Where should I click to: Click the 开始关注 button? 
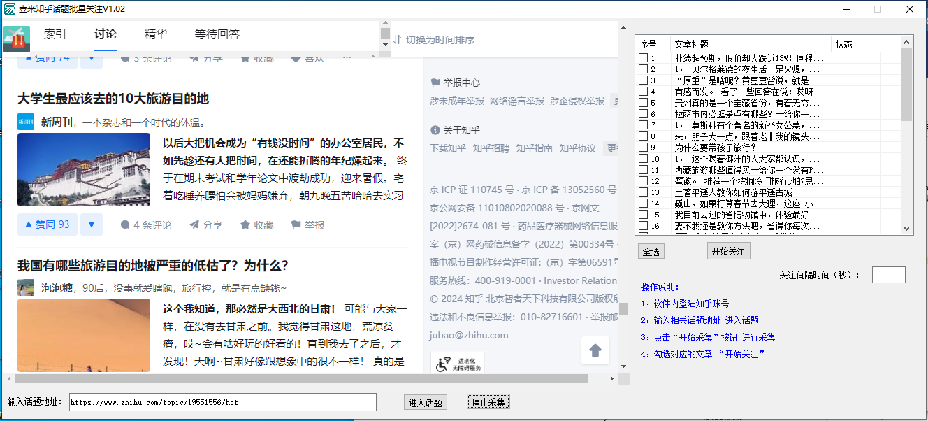728,251
